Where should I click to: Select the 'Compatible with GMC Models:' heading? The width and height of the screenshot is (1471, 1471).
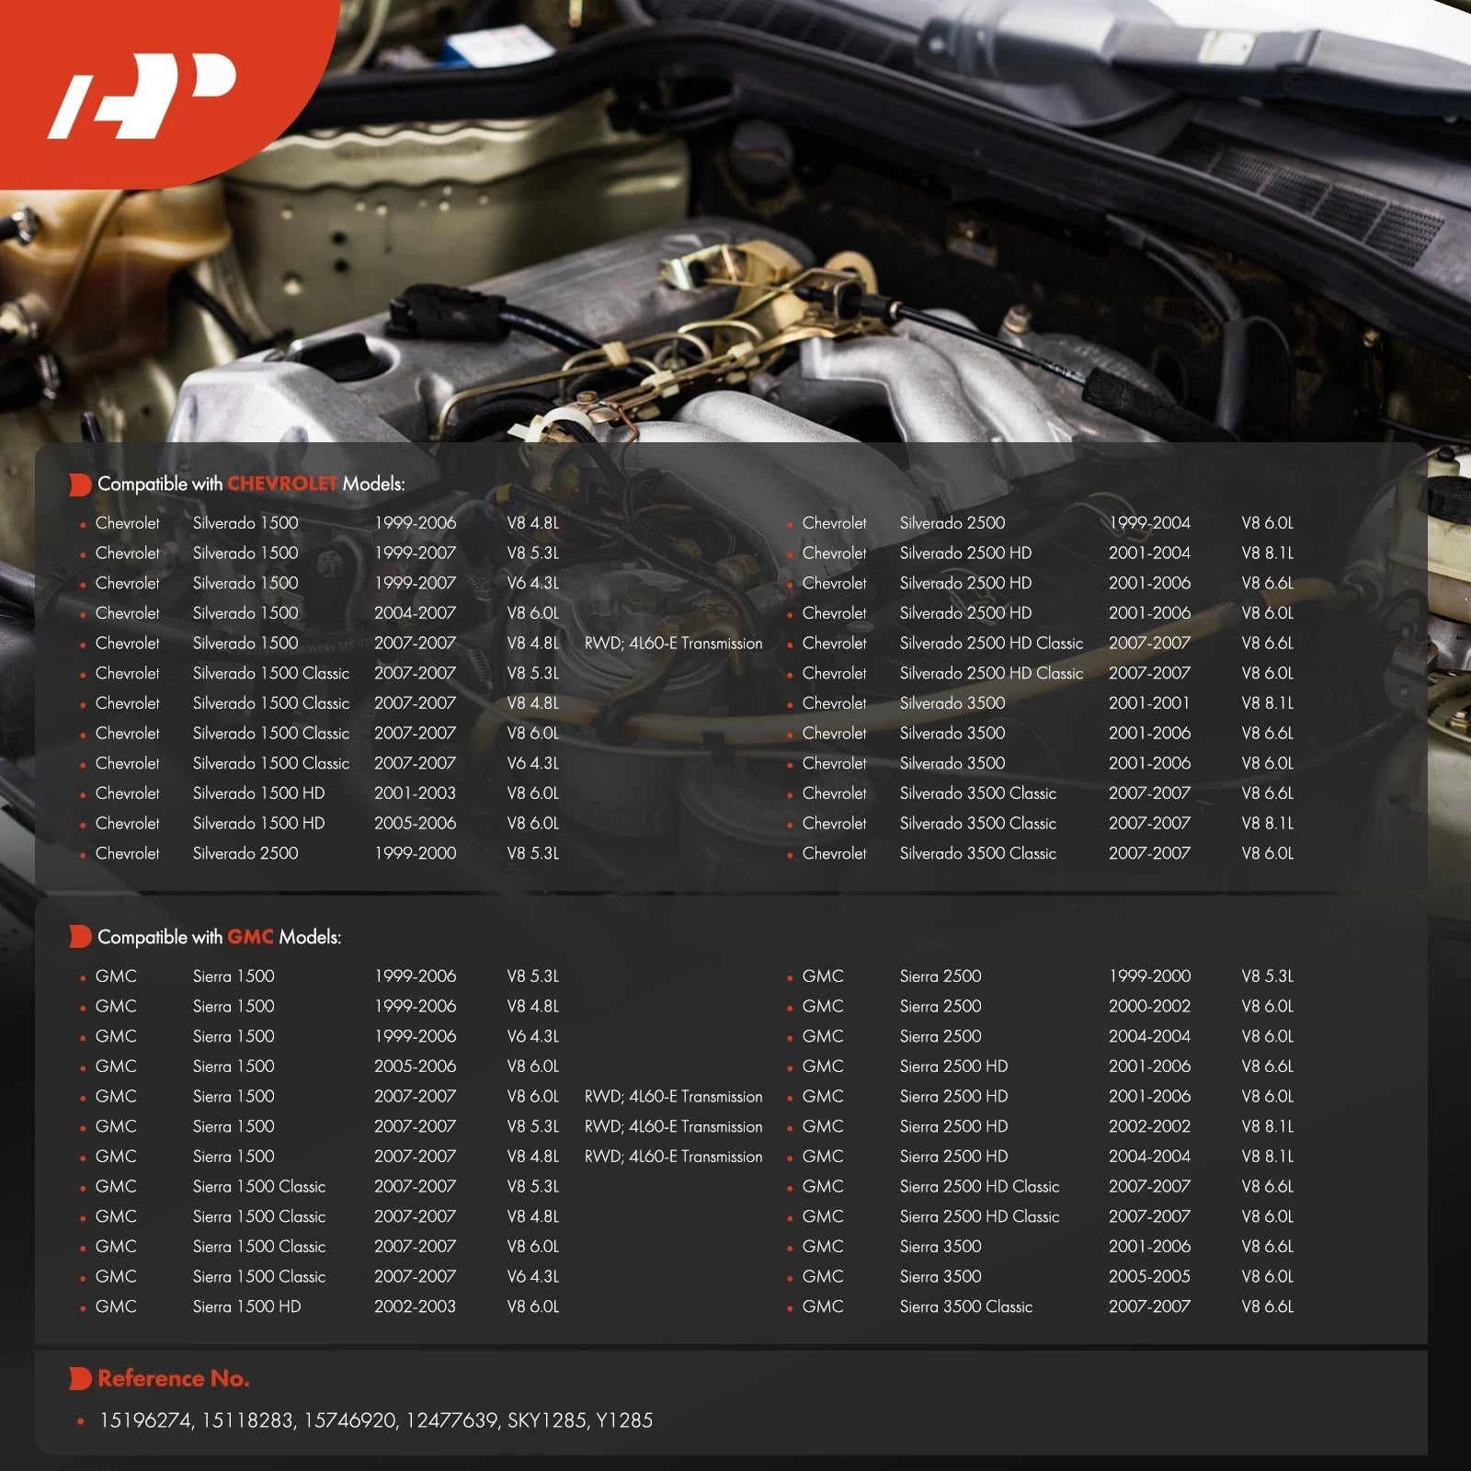pyautogui.click(x=219, y=937)
